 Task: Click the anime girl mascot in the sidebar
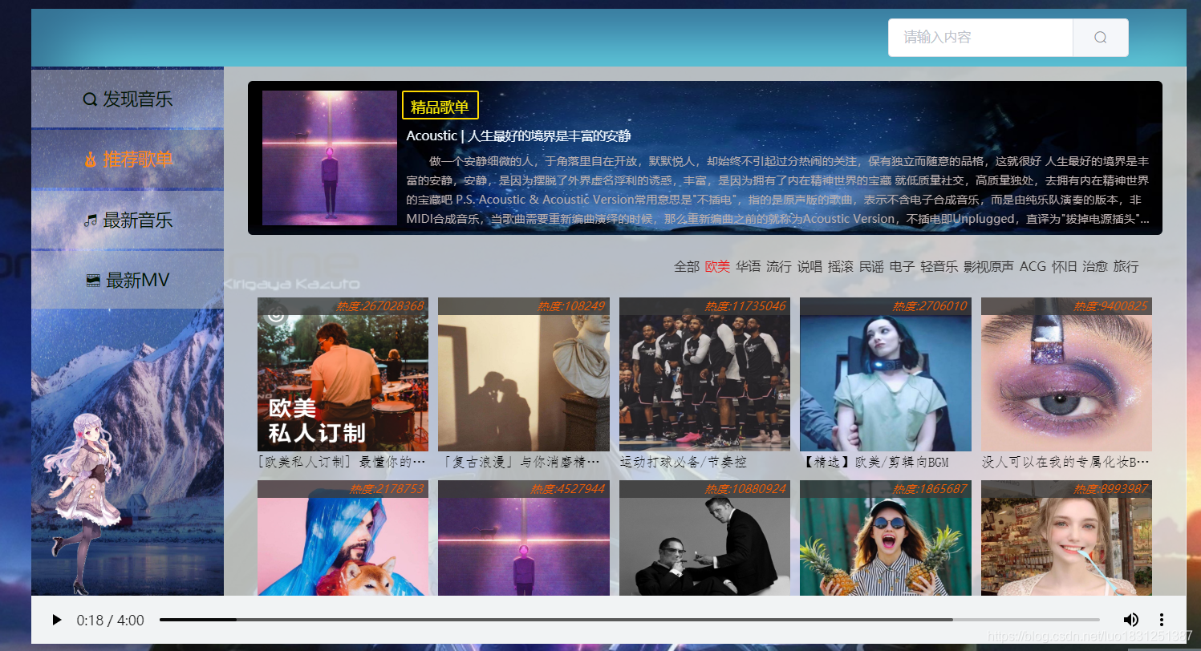click(x=81, y=504)
